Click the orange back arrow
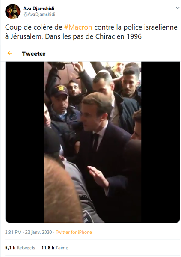 coord(10,53)
